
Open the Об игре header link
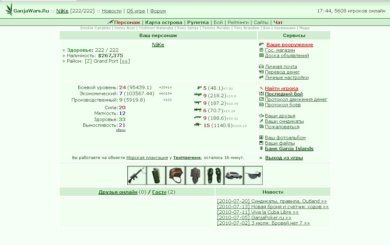tap(136, 11)
